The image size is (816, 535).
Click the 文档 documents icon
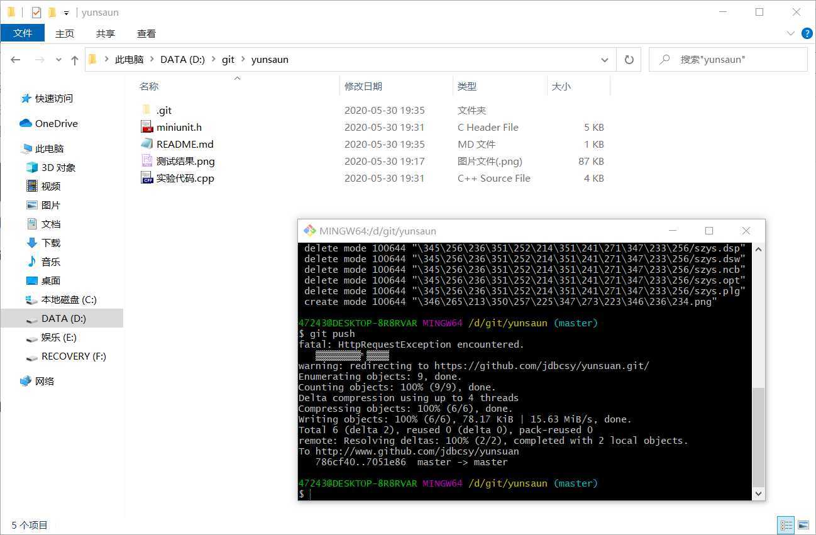coord(32,224)
